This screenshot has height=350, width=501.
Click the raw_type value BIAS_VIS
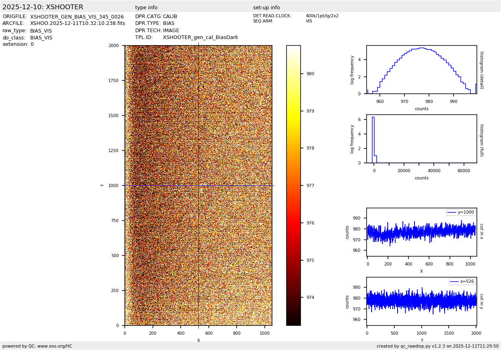coord(41,31)
